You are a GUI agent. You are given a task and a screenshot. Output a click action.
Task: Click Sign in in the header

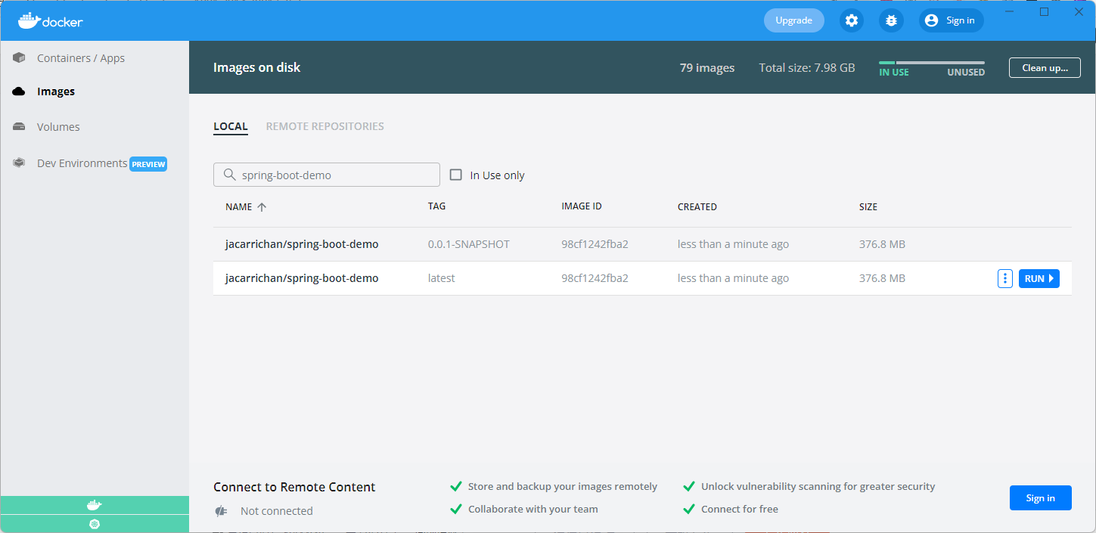tap(952, 20)
